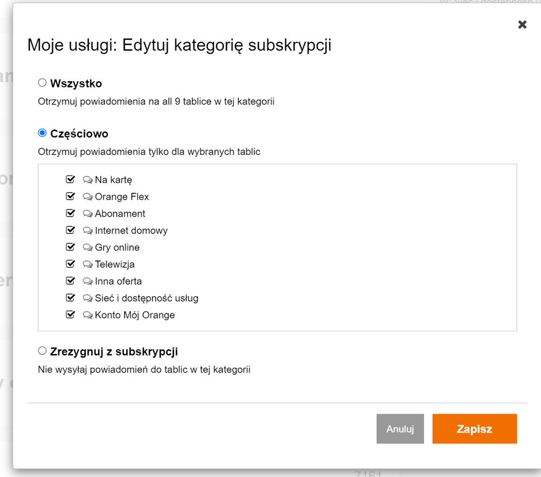
Task: Click the chat icon beside Sieć i dostępność usług
Action: [x=88, y=298]
